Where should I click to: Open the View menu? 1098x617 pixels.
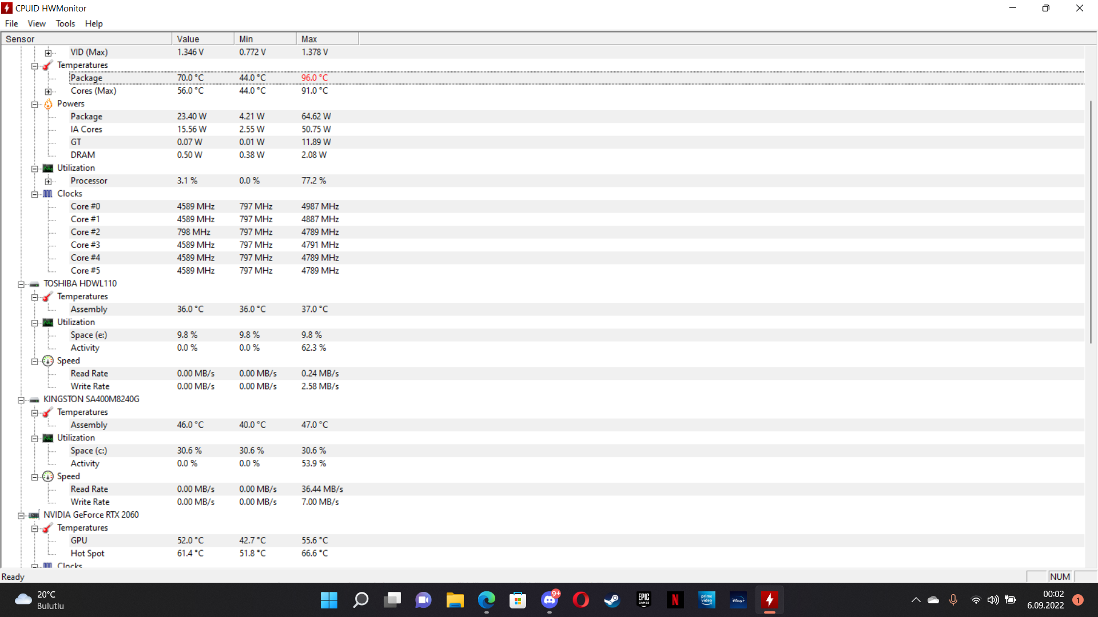37,23
